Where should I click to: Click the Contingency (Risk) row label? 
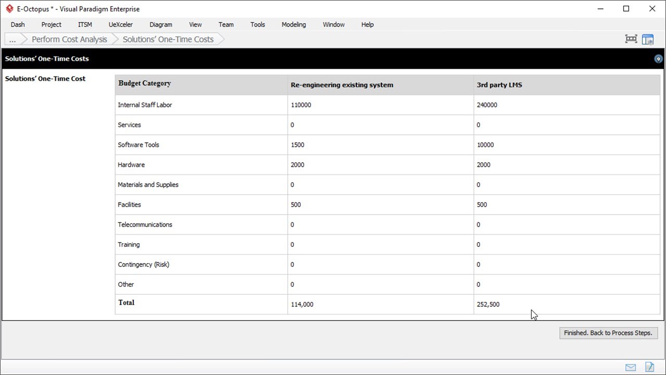click(144, 265)
